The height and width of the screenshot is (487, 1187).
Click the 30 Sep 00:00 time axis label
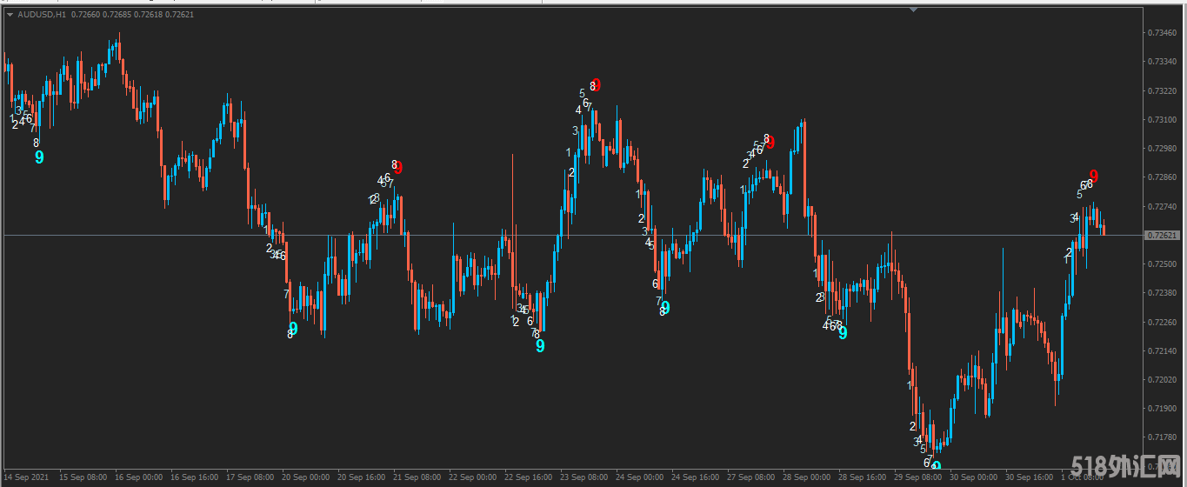974,477
